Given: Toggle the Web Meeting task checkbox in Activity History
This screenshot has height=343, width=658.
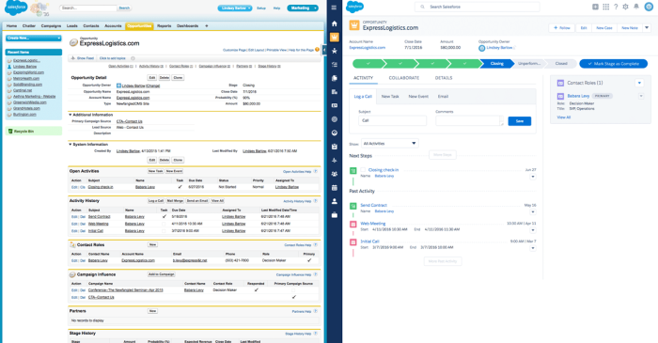Looking at the screenshot, I should pyautogui.click(x=164, y=224).
